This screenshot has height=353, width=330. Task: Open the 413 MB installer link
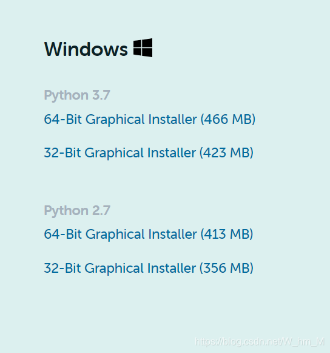pyautogui.click(x=149, y=234)
